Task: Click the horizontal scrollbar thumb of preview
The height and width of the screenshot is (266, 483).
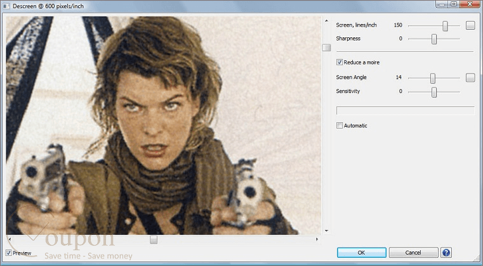Action: coord(154,239)
